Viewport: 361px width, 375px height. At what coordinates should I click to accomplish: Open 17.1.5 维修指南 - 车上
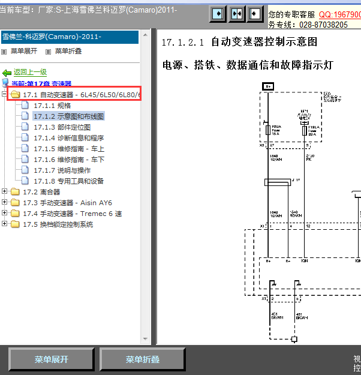click(69, 149)
